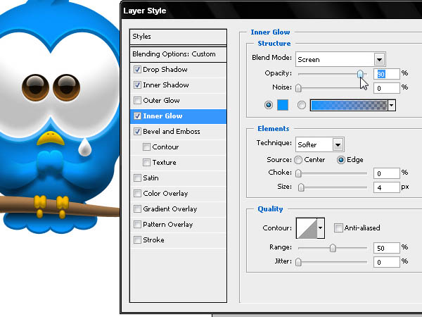Viewport: 422px width, 317px height.
Task: Choose the solid color glow radio button
Action: pyautogui.click(x=269, y=105)
